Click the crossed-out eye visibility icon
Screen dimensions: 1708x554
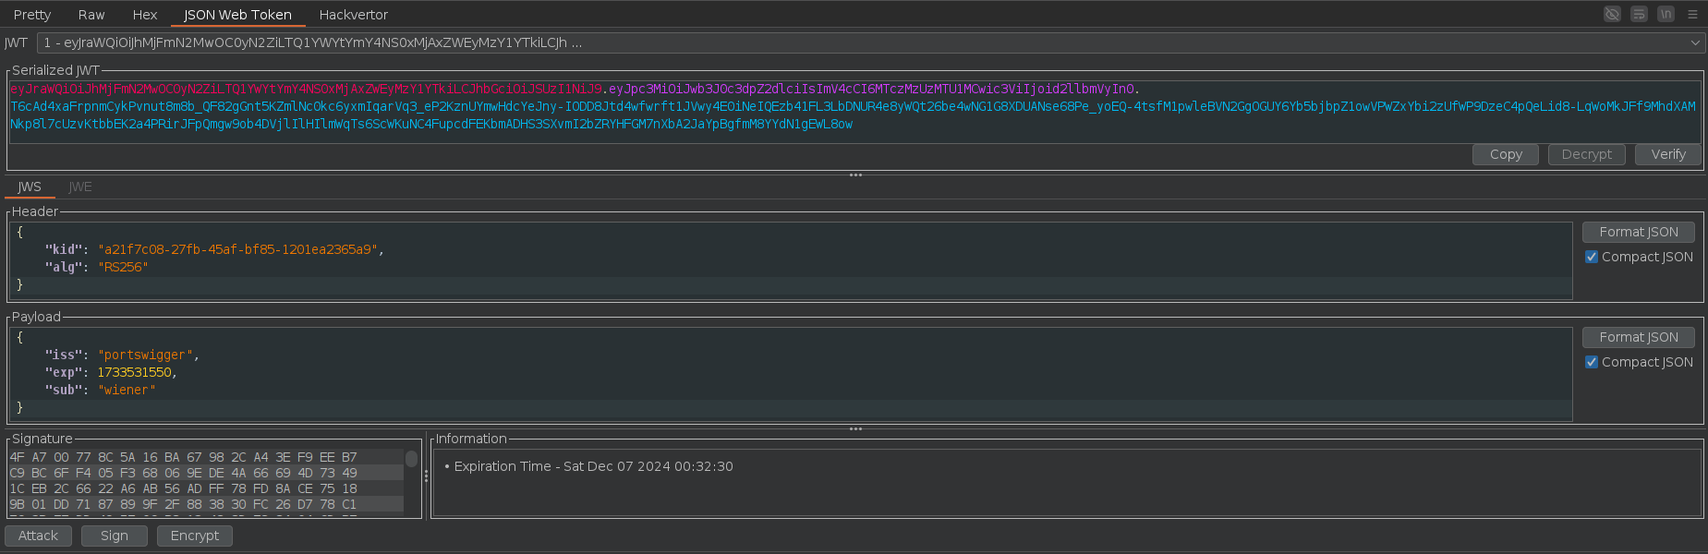pyautogui.click(x=1612, y=14)
